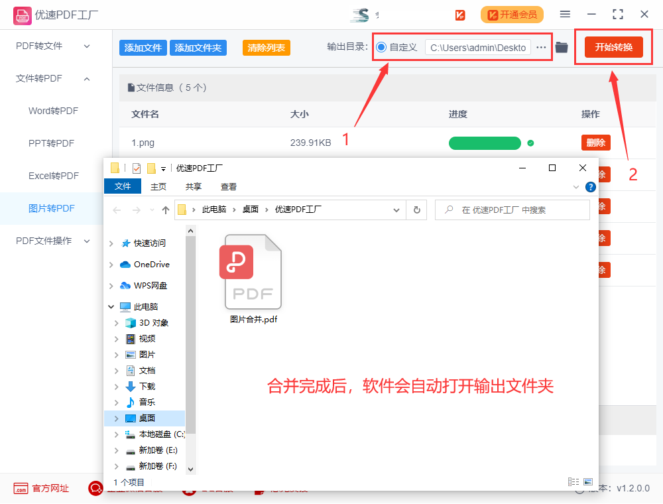The width and height of the screenshot is (663, 504).
Task: Click the refresh button in Explorer address bar
Action: coord(416,210)
